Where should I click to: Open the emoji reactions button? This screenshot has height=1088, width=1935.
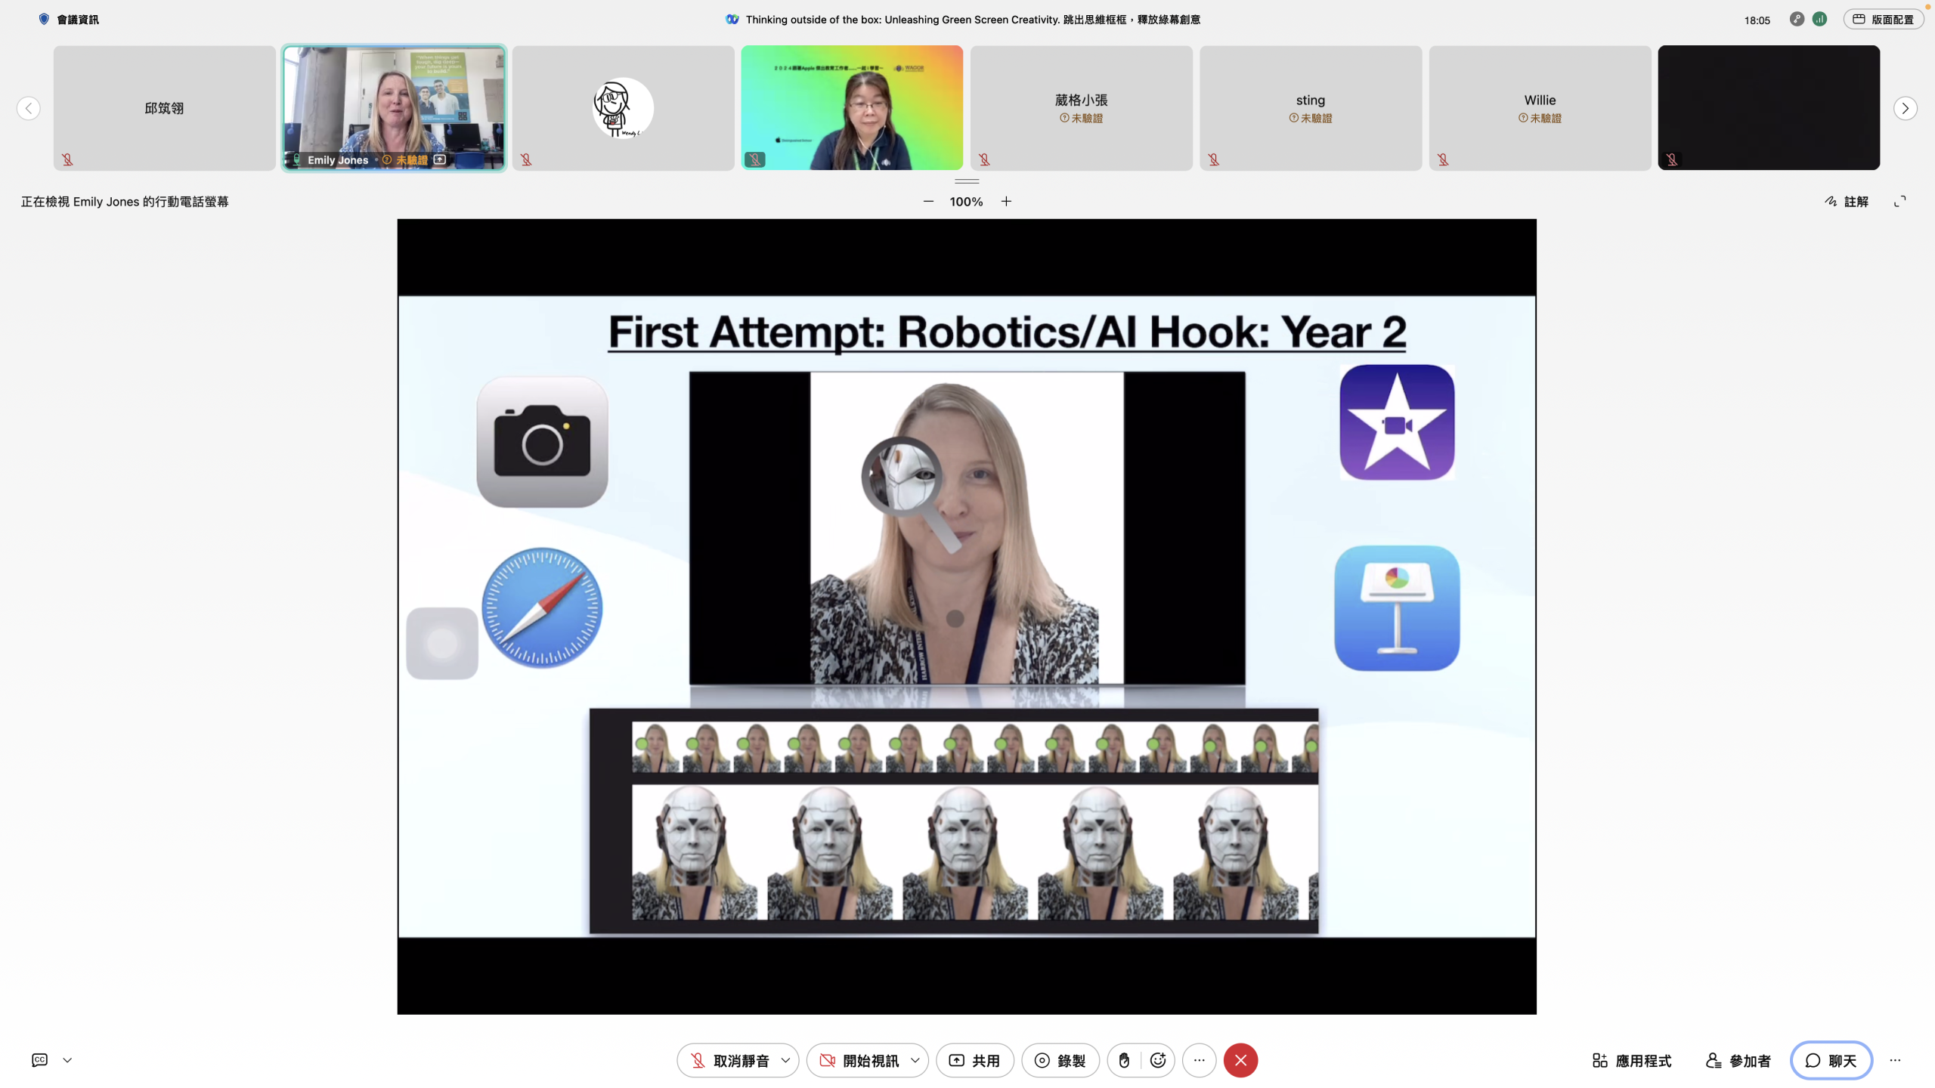pos(1158,1060)
